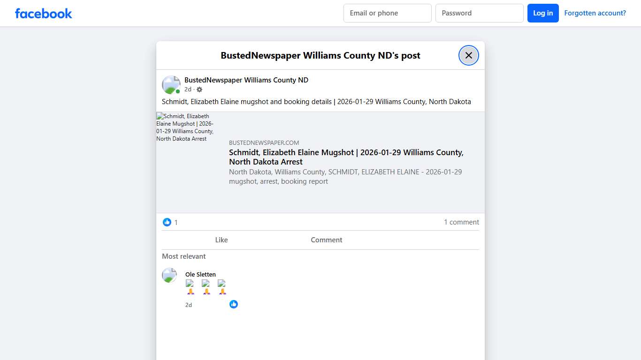Click the blue Log in button
Viewport: 641px width, 360px height.
pos(543,13)
